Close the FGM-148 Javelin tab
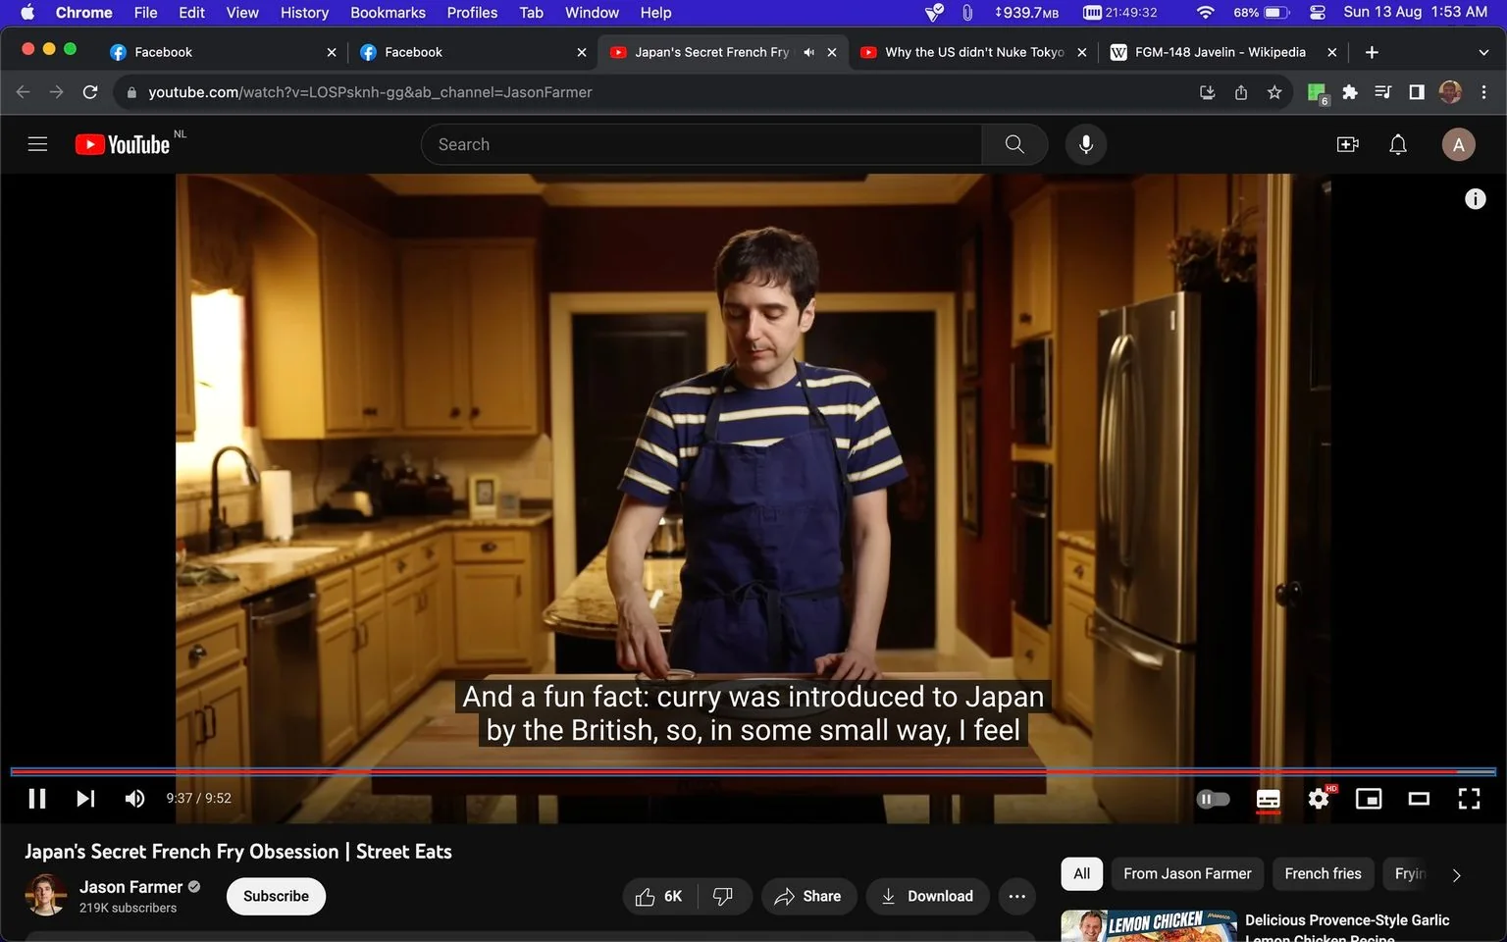The height and width of the screenshot is (942, 1507). tap(1331, 52)
